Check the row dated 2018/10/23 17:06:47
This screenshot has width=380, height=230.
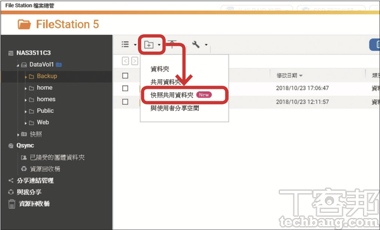pyautogui.click(x=125, y=88)
